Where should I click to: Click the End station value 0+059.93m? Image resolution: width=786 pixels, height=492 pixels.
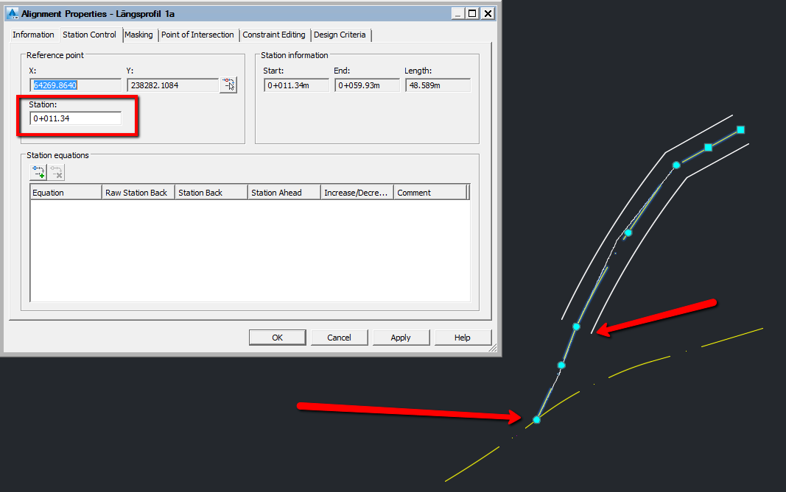[x=367, y=85]
